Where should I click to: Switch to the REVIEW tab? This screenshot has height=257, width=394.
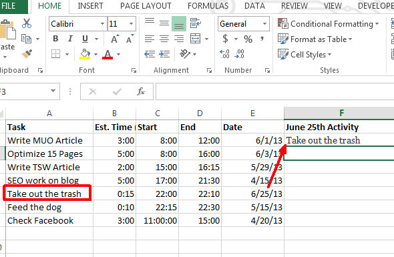pos(294,6)
